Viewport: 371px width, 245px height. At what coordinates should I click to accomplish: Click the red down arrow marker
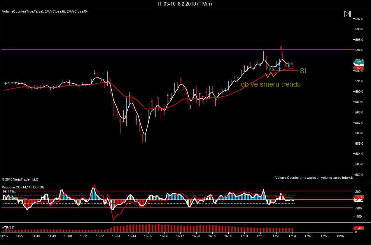tap(281, 48)
